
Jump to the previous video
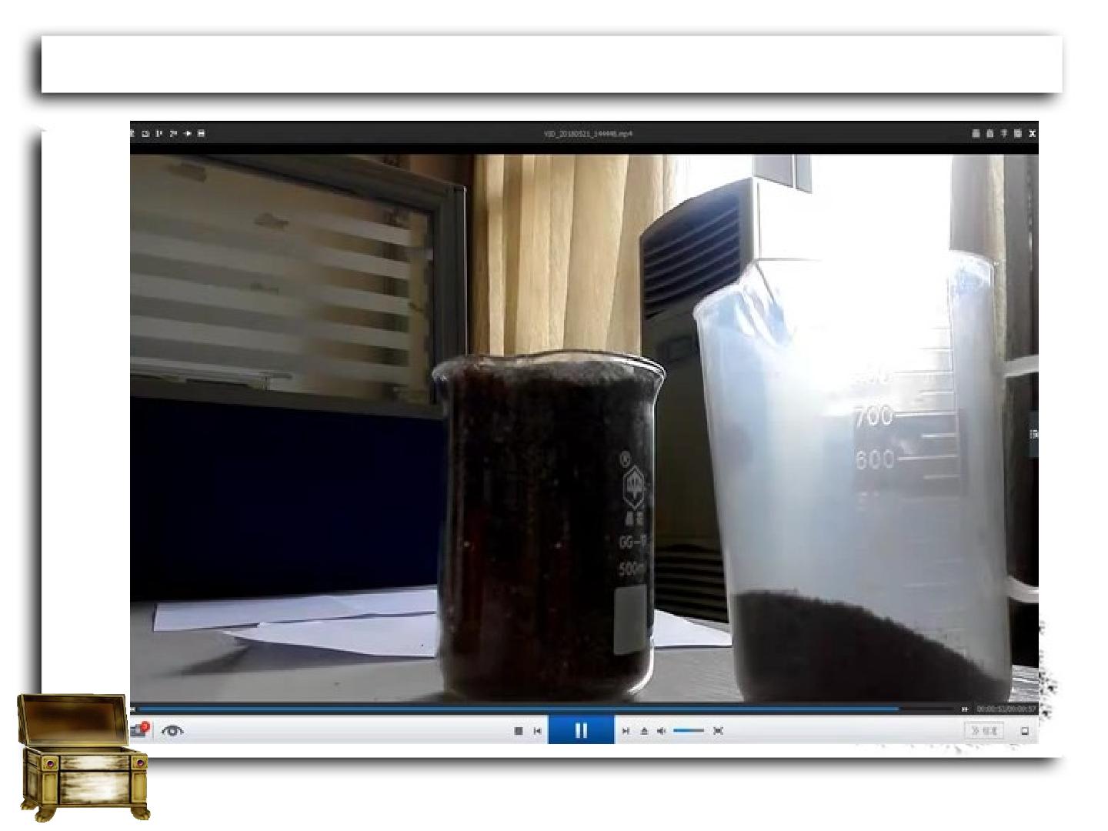[x=537, y=731]
